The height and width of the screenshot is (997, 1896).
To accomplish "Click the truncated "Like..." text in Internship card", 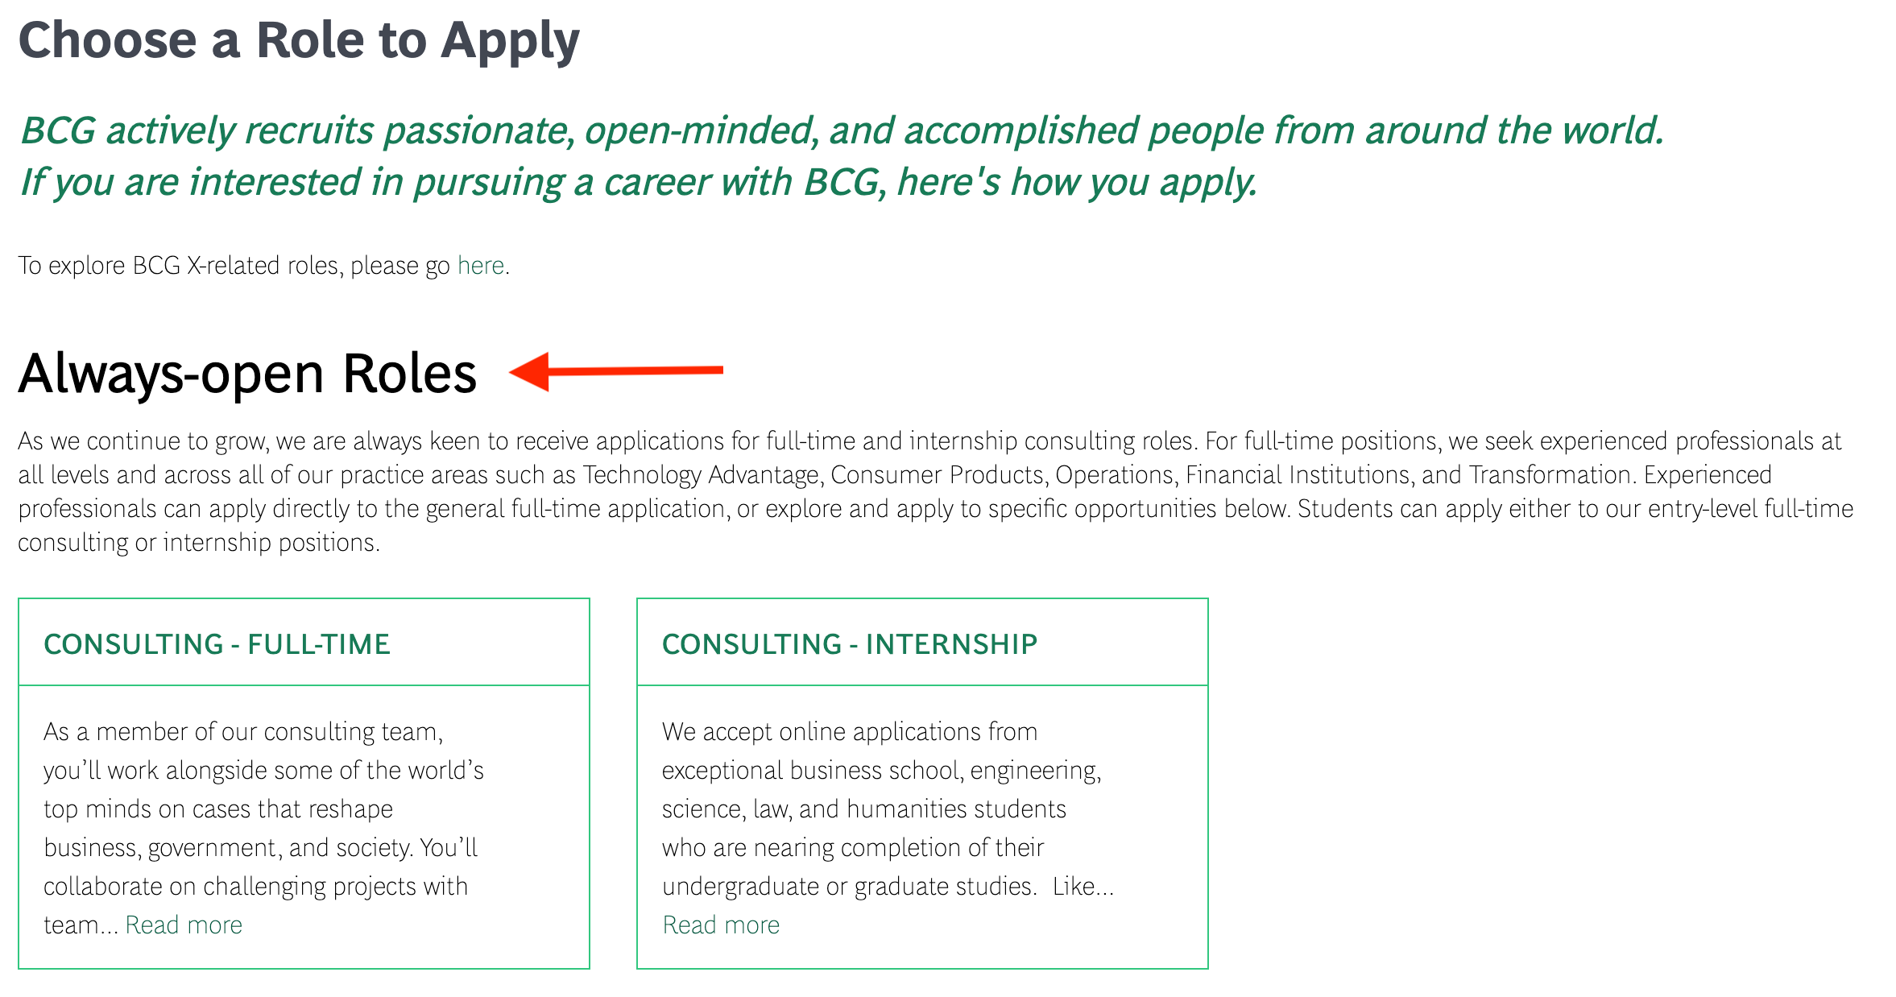I will click(x=1083, y=886).
